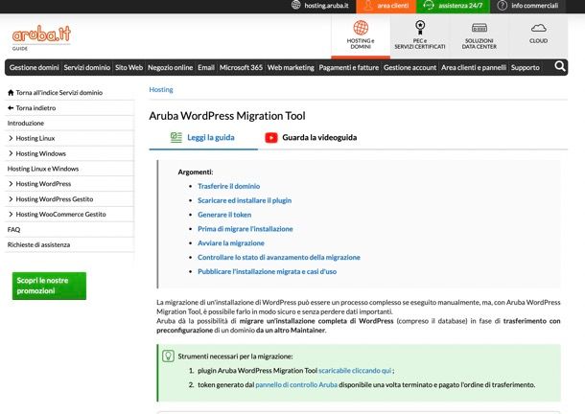This screenshot has width=585, height=414.
Task: Click the green guide icon beside Leggi la guida
Action: [x=176, y=137]
